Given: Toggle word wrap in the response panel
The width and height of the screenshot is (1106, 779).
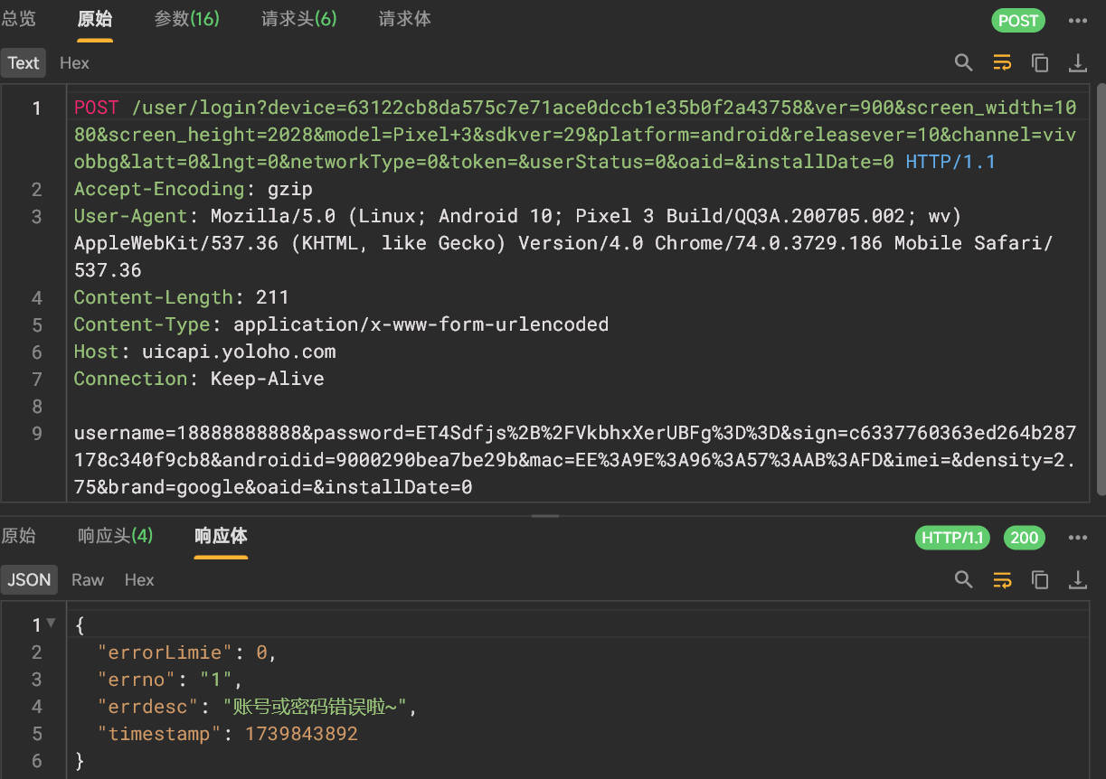Looking at the screenshot, I should tap(1002, 579).
